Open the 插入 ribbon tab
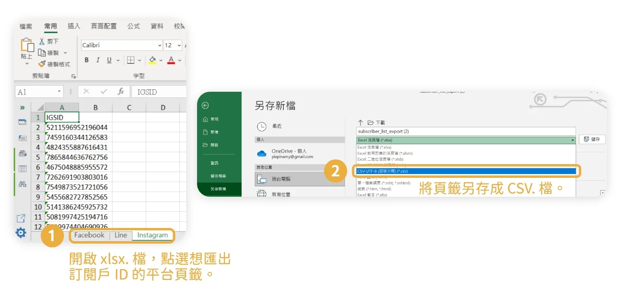Image resolution: width=621 pixels, height=306 pixels. [74, 26]
